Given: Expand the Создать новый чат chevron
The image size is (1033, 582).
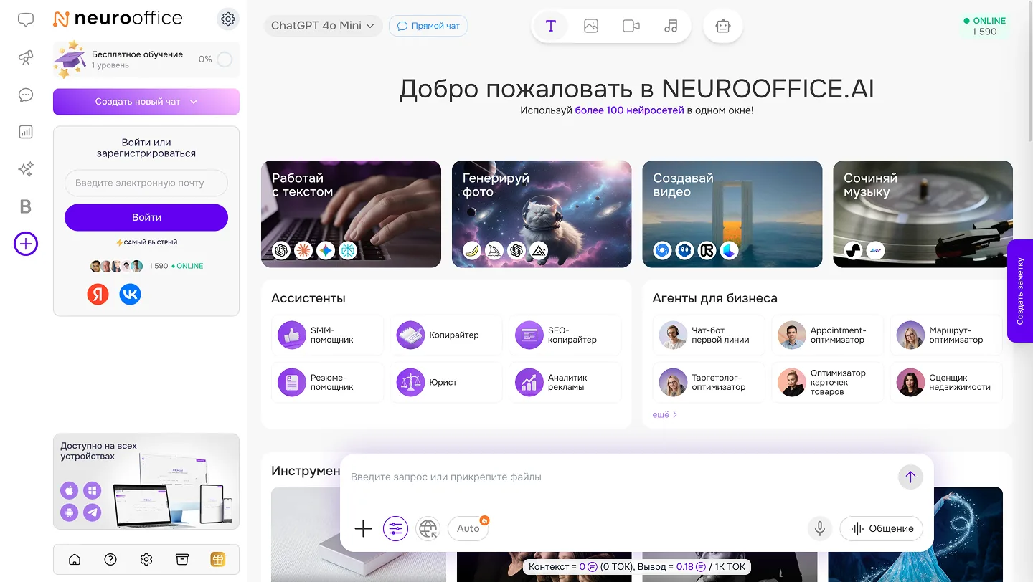Looking at the screenshot, I should [x=194, y=102].
